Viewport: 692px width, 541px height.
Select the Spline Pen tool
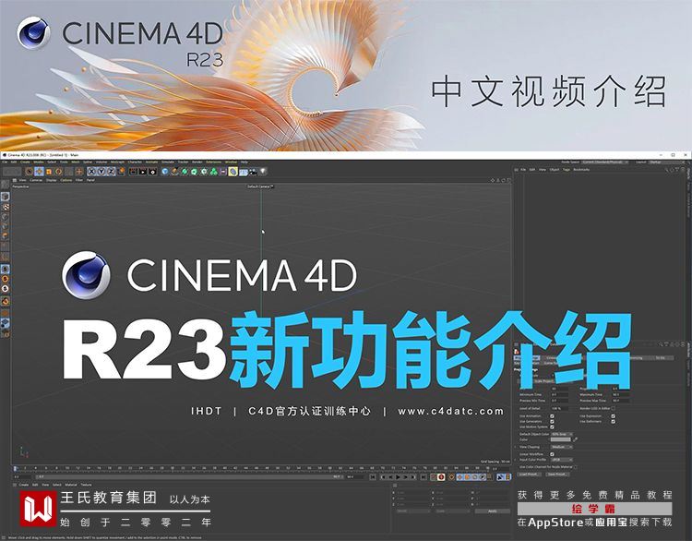174,172
